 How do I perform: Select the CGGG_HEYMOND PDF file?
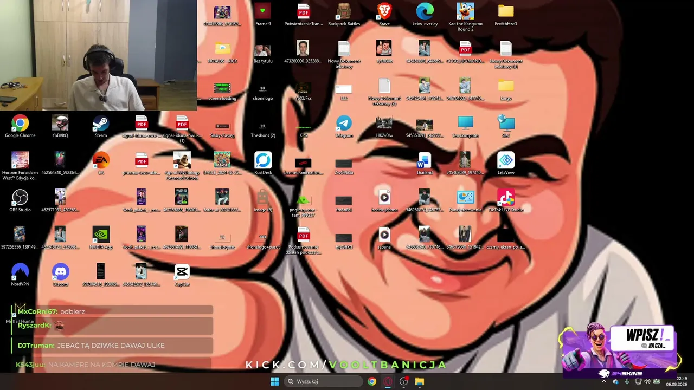click(465, 53)
